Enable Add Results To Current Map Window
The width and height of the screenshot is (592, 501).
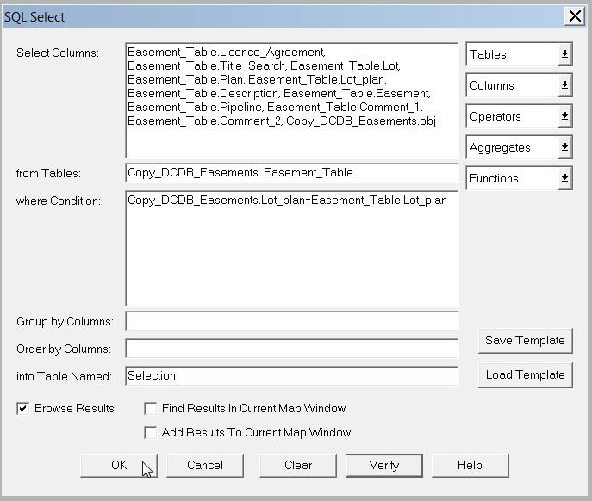(151, 432)
